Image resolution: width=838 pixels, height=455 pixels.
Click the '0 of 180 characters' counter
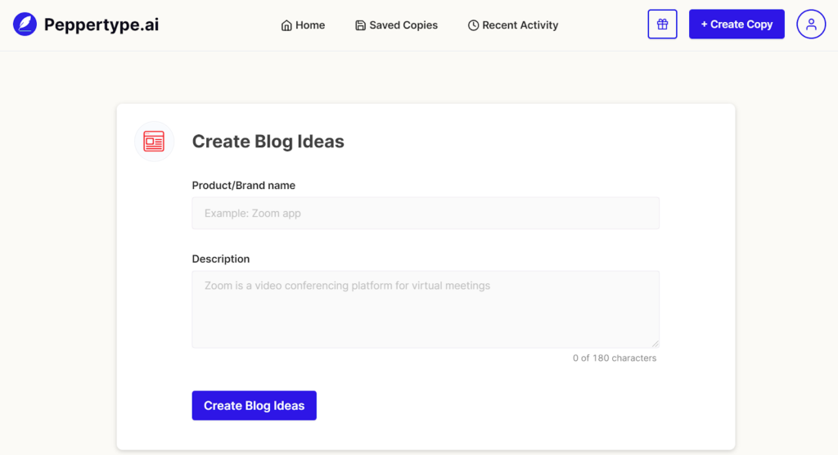[614, 358]
